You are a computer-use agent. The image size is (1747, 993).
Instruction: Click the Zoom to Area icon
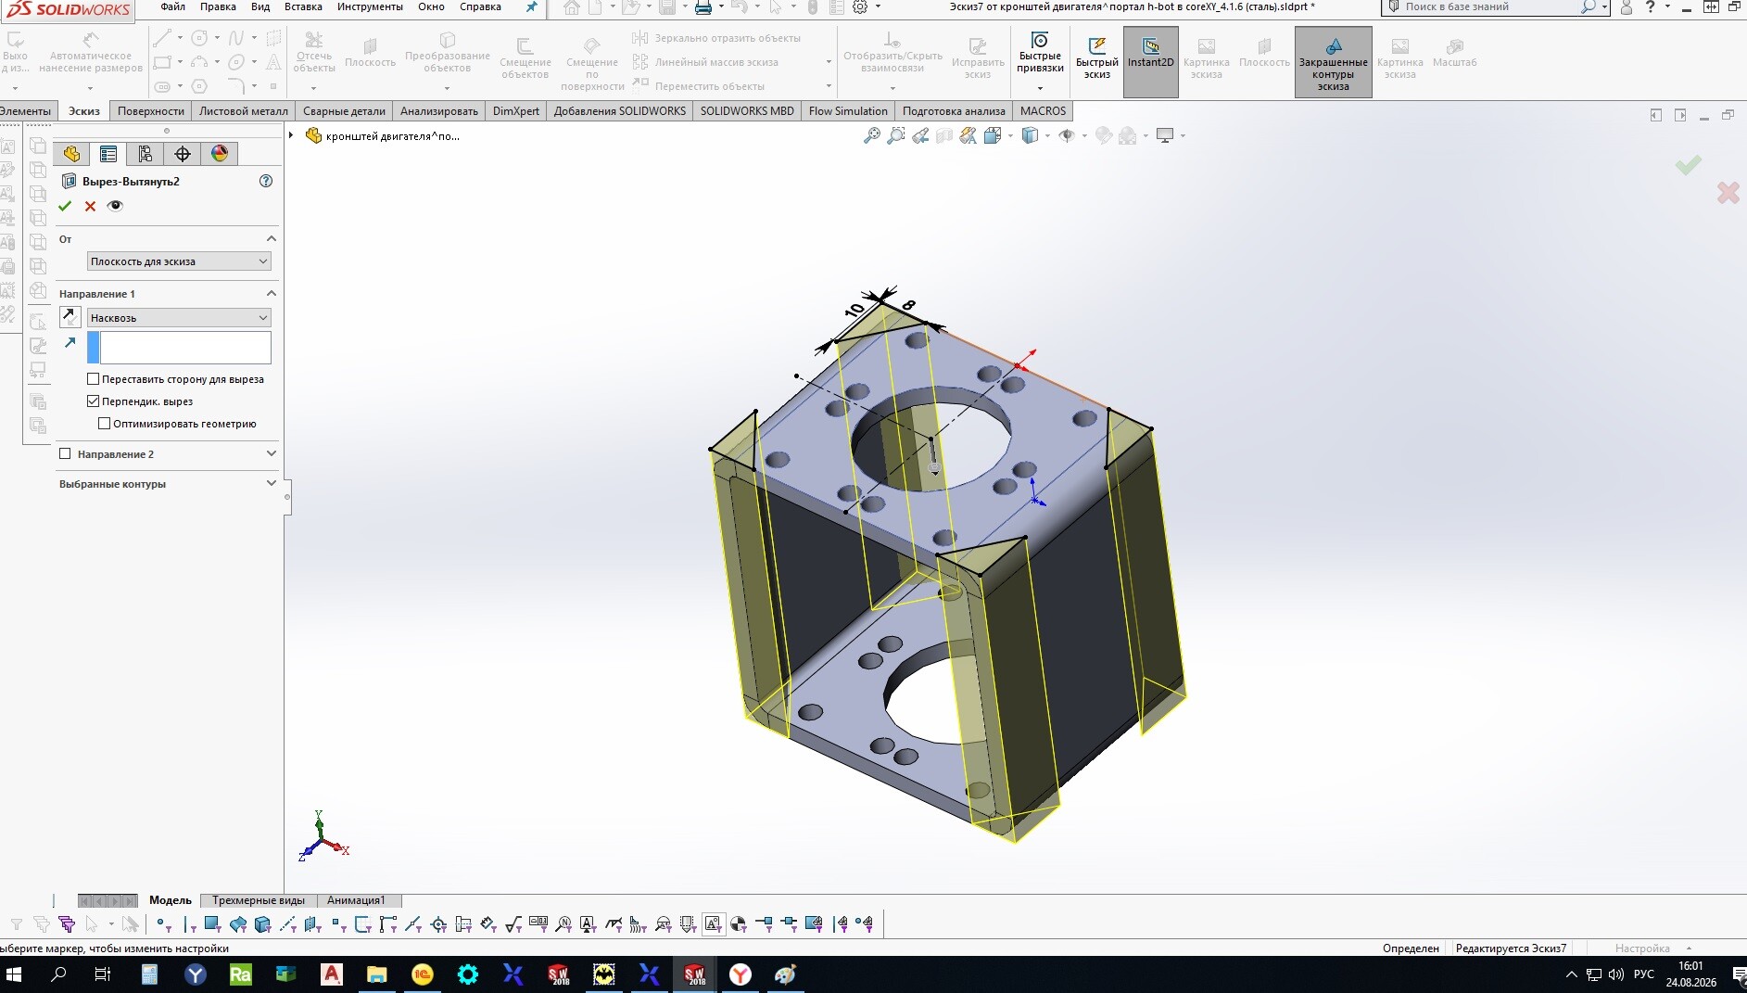896,136
